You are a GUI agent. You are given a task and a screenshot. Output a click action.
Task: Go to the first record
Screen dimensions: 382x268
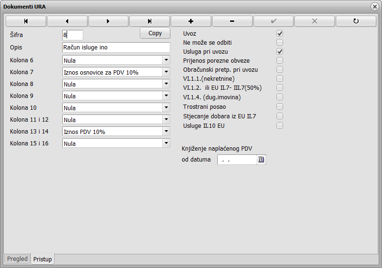point(26,21)
